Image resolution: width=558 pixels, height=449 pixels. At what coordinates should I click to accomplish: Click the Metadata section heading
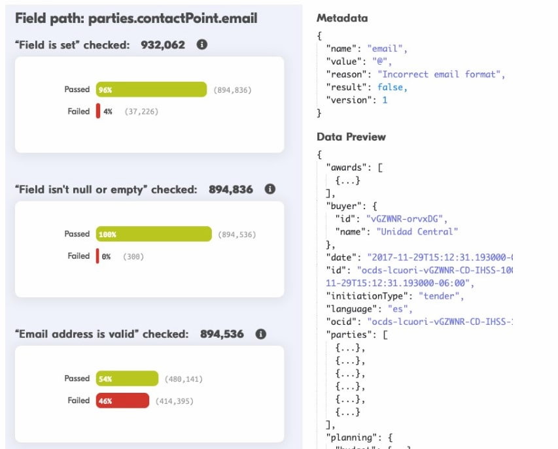[x=342, y=18]
